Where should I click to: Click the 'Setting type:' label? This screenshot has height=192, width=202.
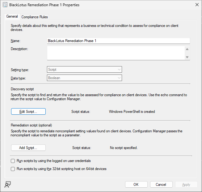20,70
